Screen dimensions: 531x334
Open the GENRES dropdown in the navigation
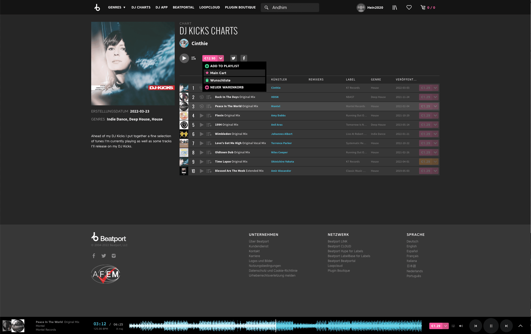click(117, 7)
